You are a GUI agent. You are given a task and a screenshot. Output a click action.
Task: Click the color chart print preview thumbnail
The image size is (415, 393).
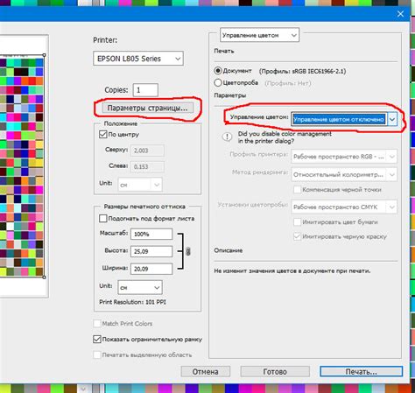pos(22,165)
